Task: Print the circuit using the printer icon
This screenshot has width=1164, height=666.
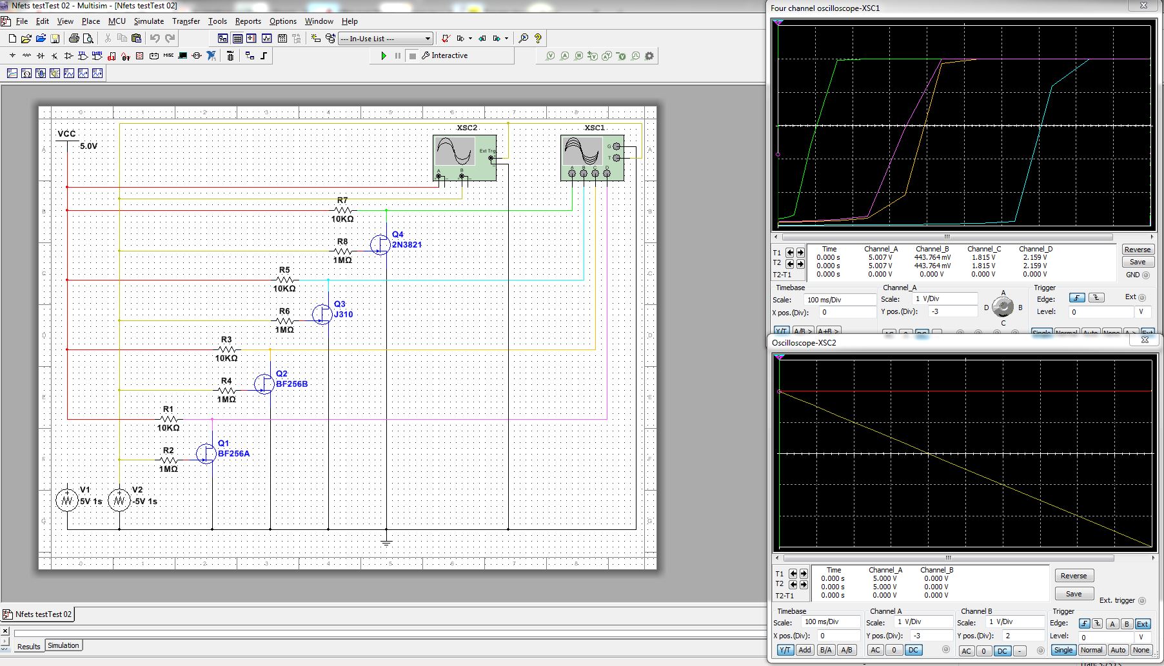Action: pyautogui.click(x=74, y=39)
